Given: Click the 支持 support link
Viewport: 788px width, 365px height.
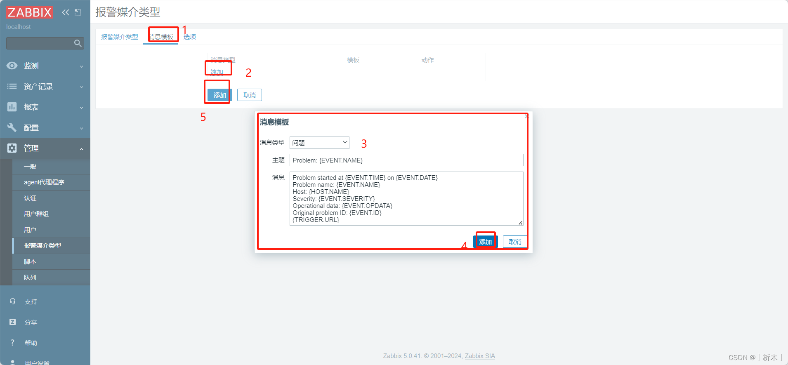Looking at the screenshot, I should (31, 301).
